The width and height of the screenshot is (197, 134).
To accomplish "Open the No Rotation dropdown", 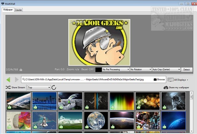I will 141,69.
